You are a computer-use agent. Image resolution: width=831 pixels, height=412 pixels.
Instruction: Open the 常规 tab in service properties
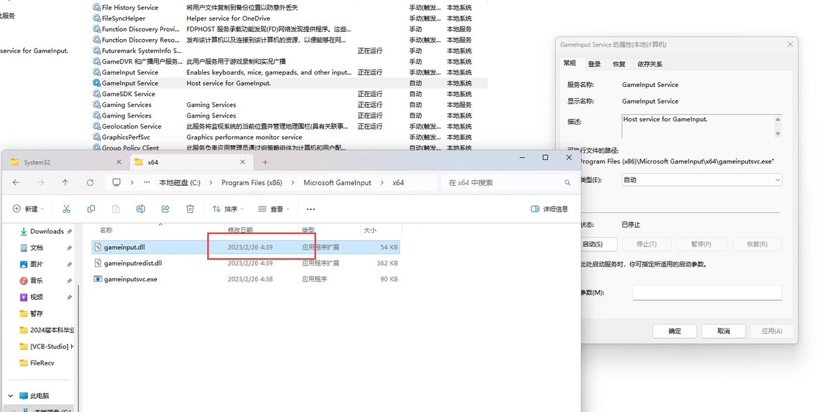[x=570, y=63]
